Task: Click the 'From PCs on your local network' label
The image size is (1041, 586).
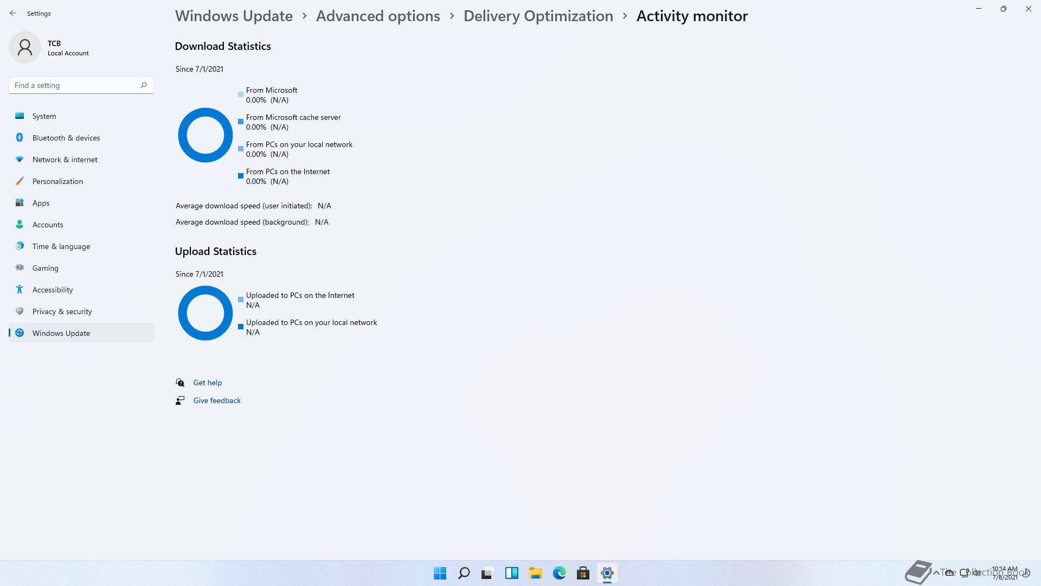Action: coord(299,144)
